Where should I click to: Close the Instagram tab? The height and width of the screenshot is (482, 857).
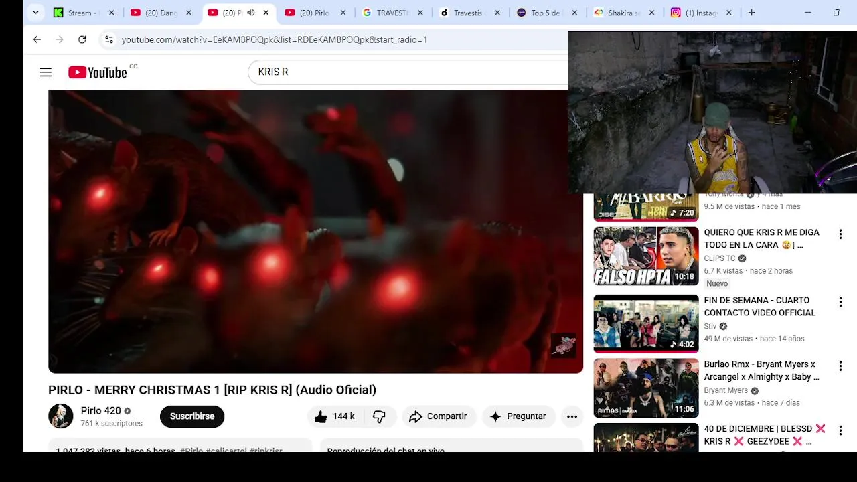point(728,13)
